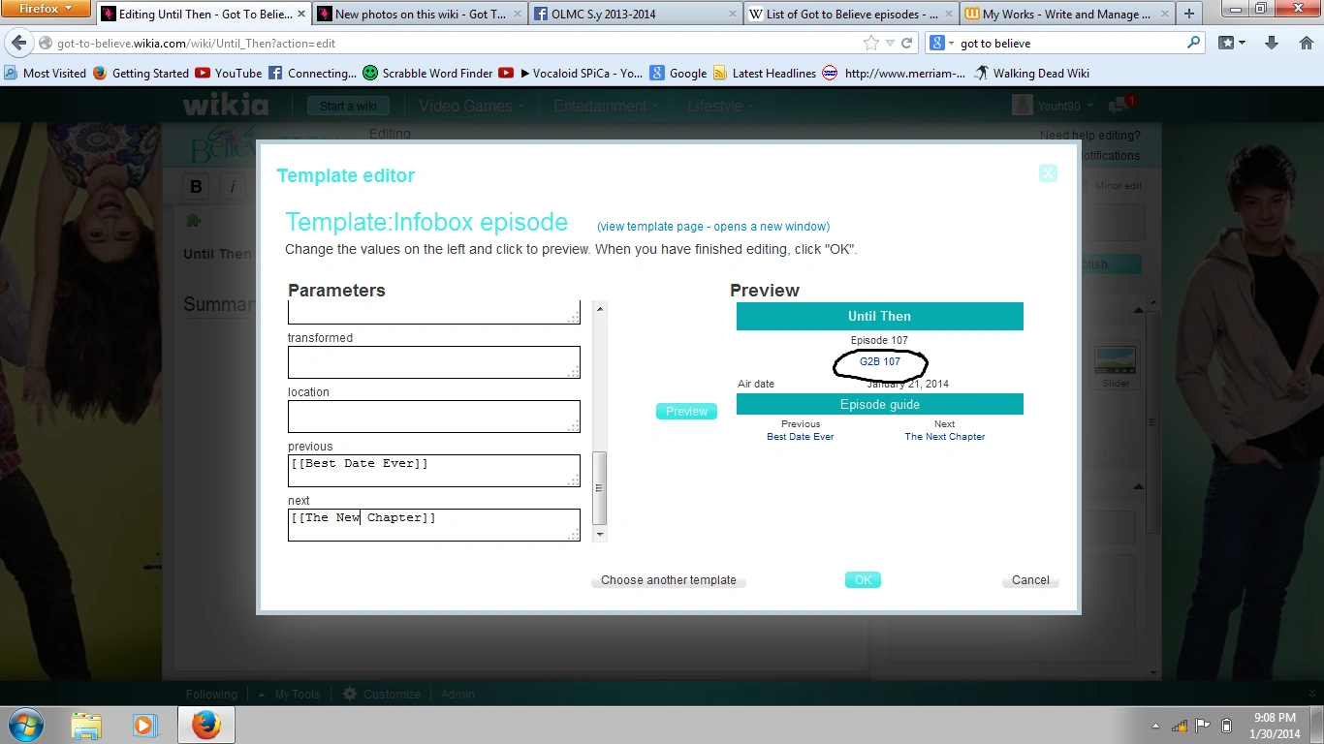Launch Windows Media Player from taskbar
Viewport: 1324px width, 744px height.
tap(145, 725)
